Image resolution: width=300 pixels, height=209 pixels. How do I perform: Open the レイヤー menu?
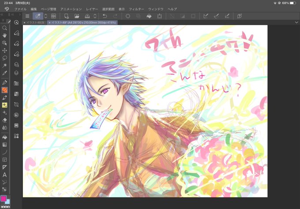(92, 9)
